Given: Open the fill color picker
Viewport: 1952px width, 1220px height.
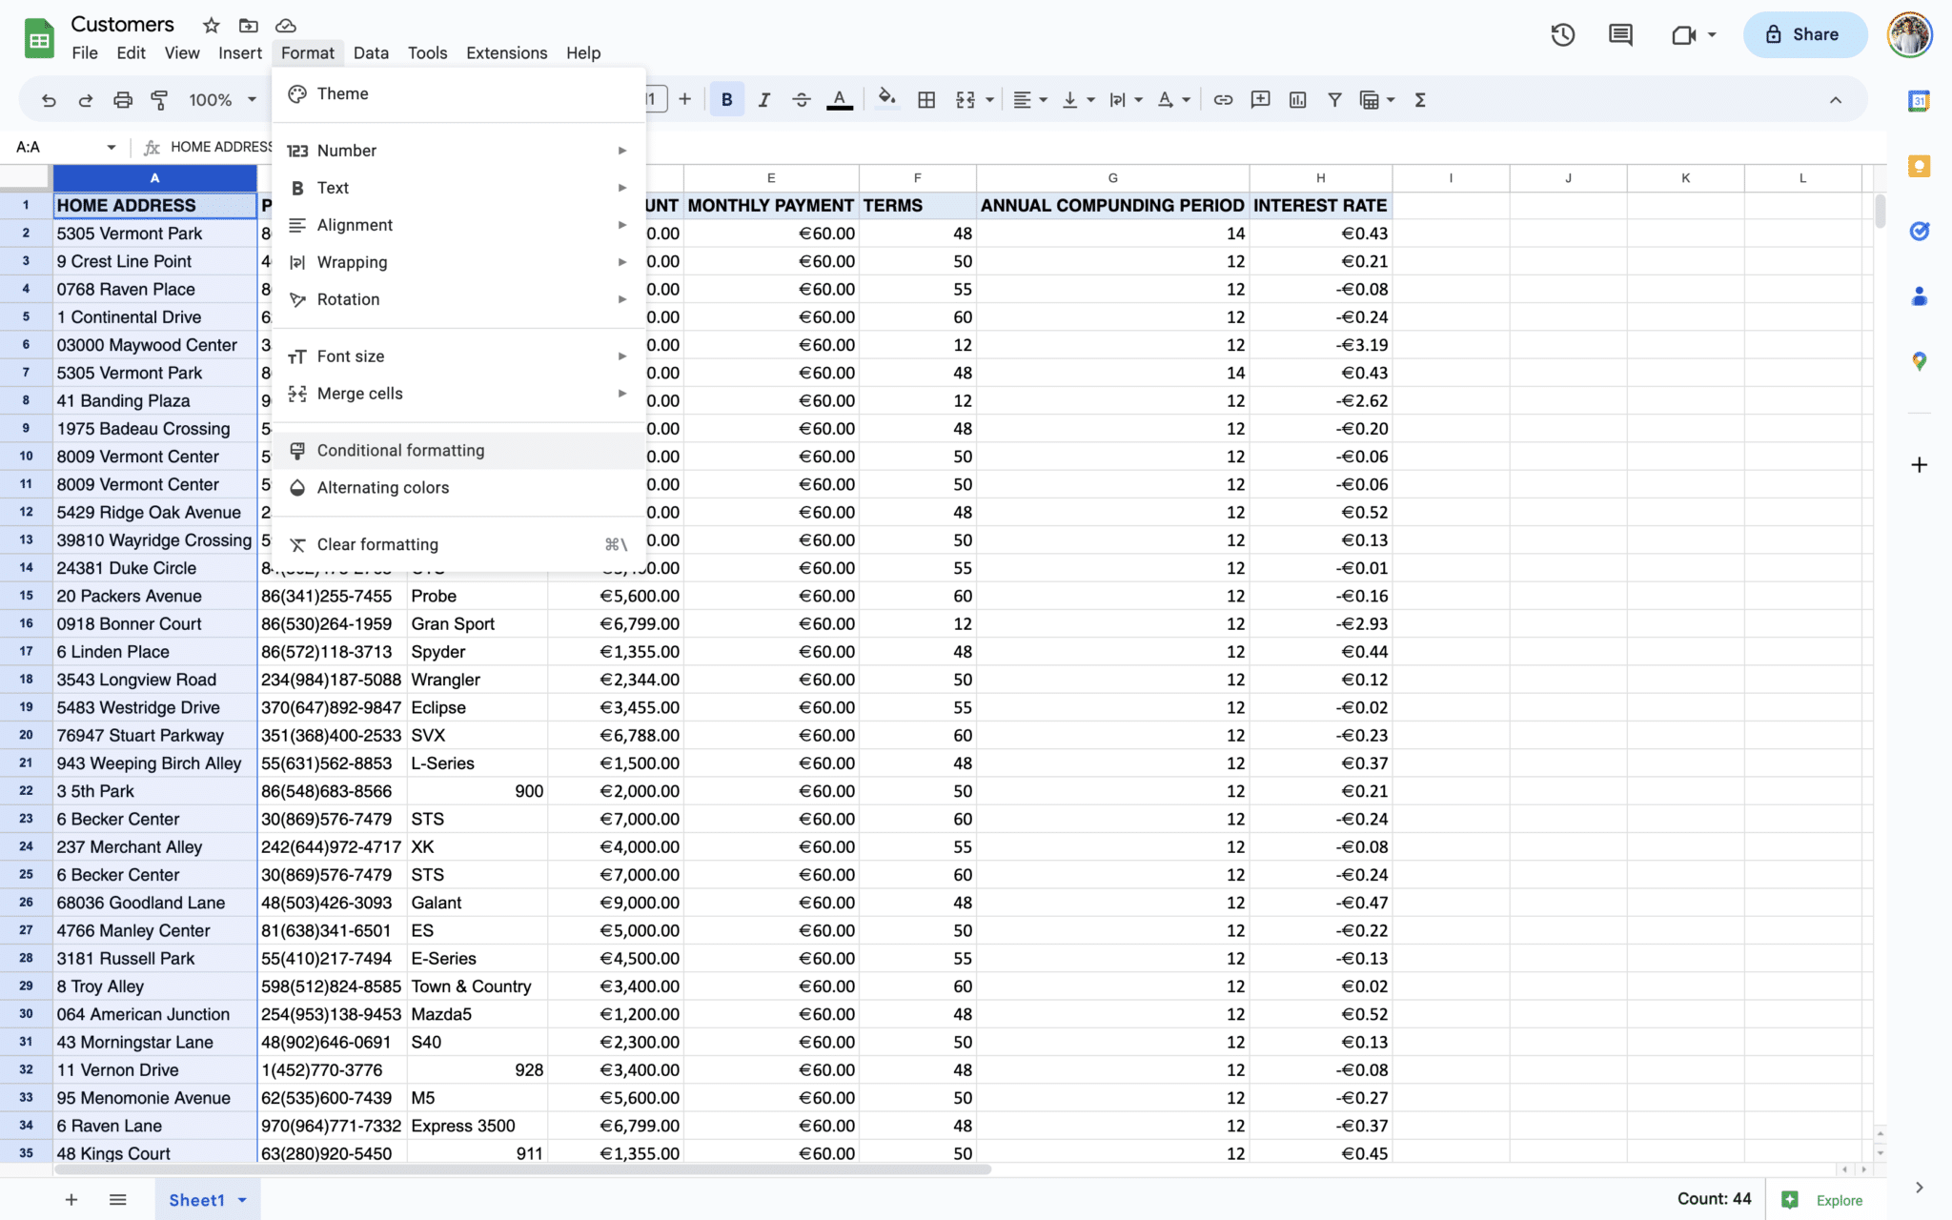Looking at the screenshot, I should pyautogui.click(x=886, y=100).
